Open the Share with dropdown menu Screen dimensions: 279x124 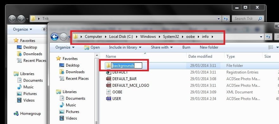[x=162, y=47]
